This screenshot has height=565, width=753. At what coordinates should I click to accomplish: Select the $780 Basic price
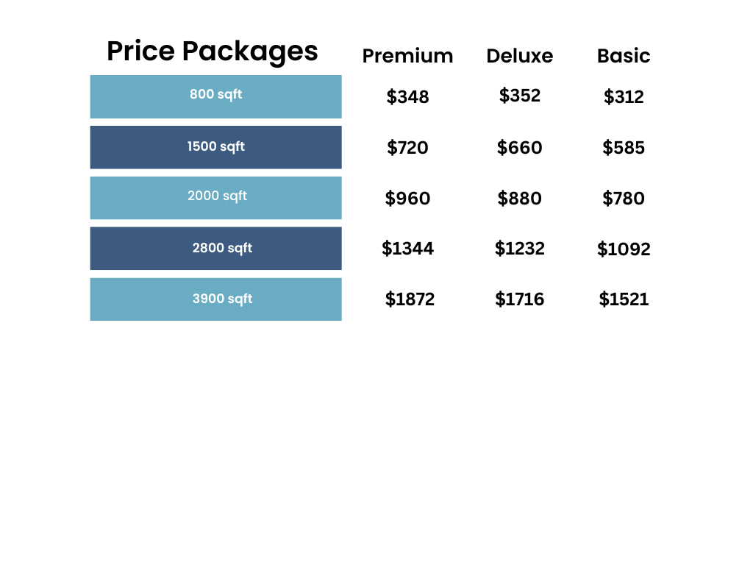click(x=624, y=198)
